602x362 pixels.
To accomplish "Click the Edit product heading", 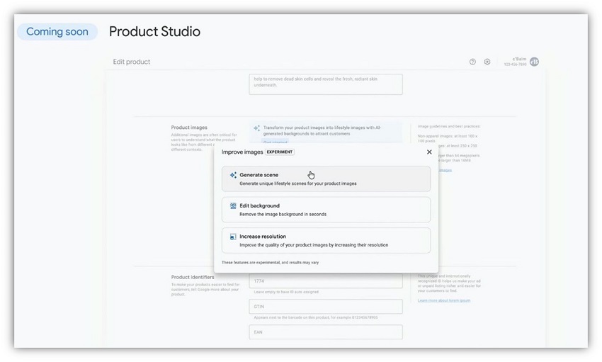I will point(131,62).
